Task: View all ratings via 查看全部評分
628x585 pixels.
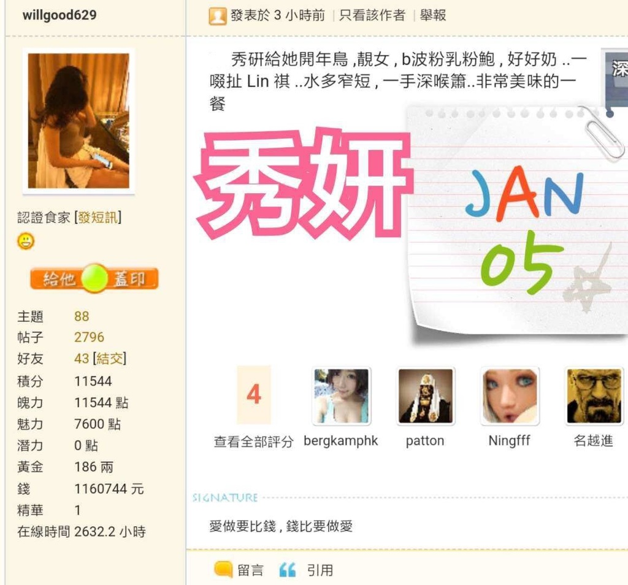Action: tap(253, 442)
